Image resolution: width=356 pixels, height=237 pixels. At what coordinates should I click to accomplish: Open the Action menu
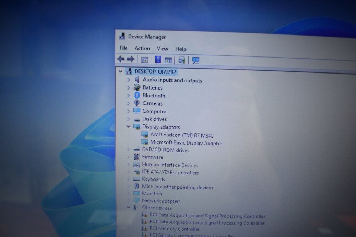[x=142, y=48]
